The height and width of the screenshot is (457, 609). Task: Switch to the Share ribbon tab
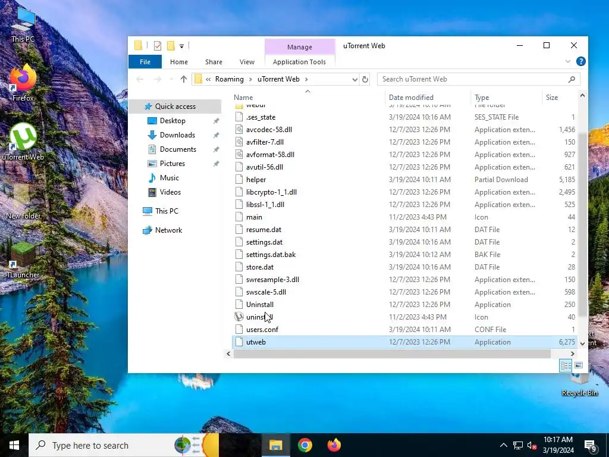coord(214,62)
